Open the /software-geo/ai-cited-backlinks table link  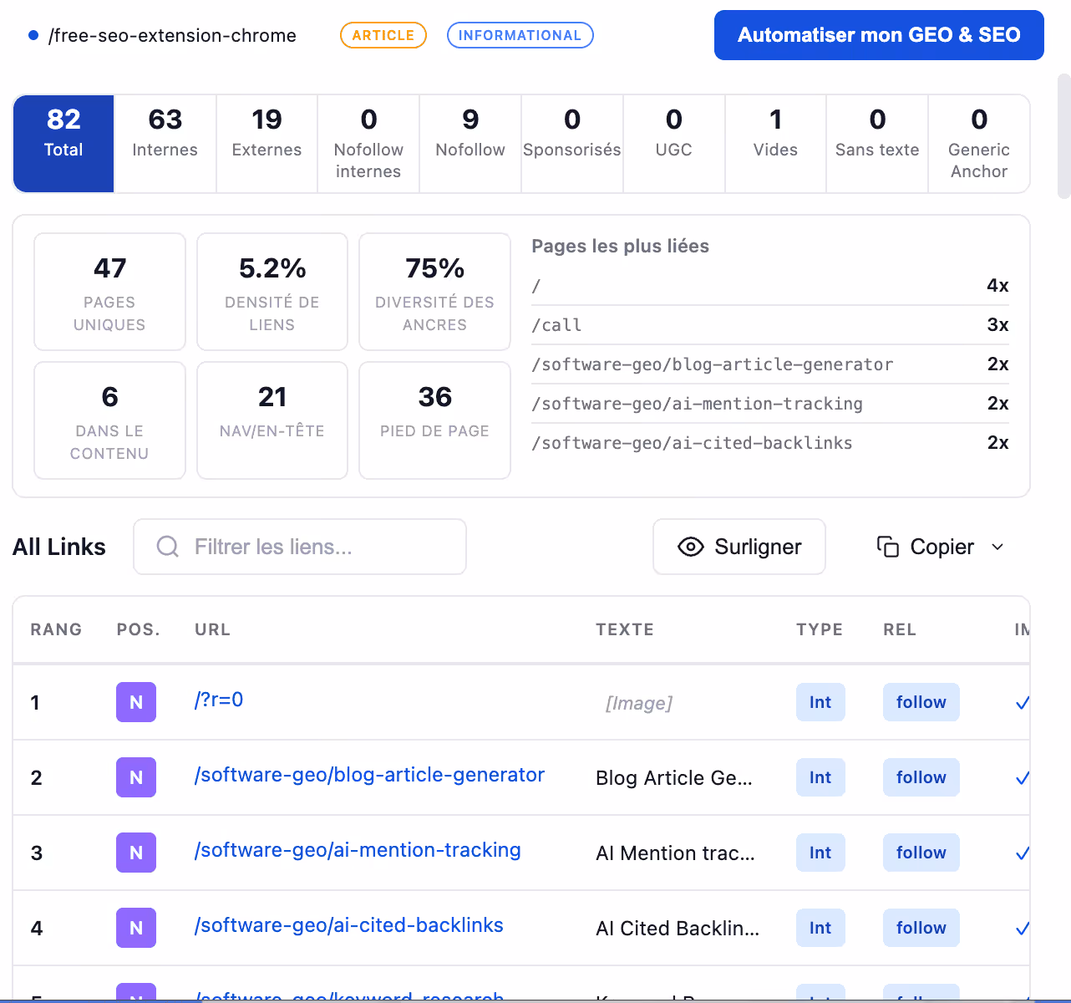pyautogui.click(x=348, y=925)
